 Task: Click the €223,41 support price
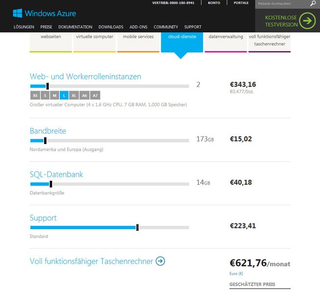click(243, 226)
